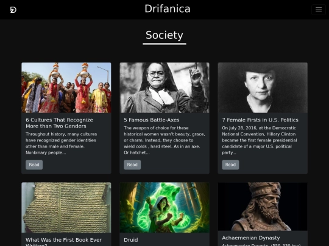
Task: Select What Was the First Book title
Action: [63, 241]
